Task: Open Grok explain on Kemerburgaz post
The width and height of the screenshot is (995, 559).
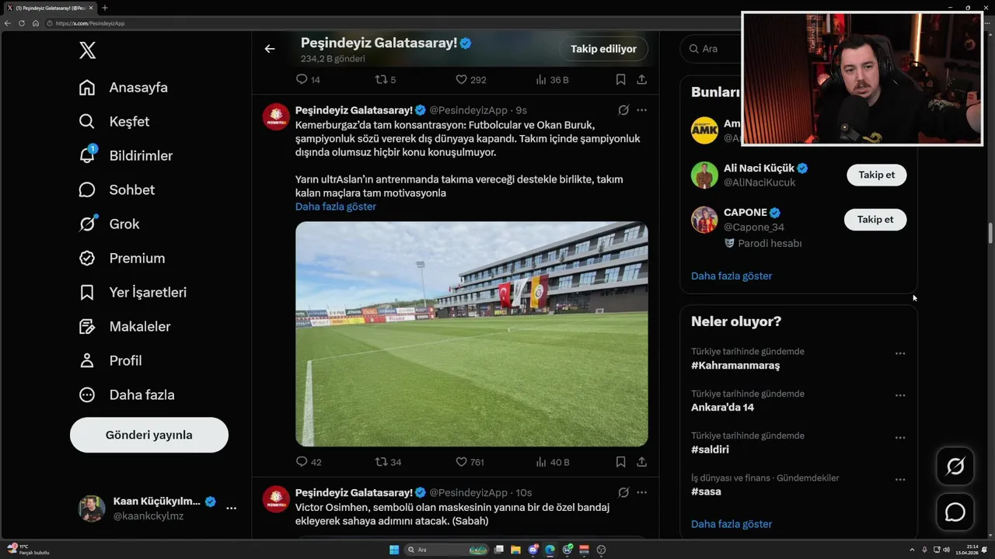Action: point(623,110)
